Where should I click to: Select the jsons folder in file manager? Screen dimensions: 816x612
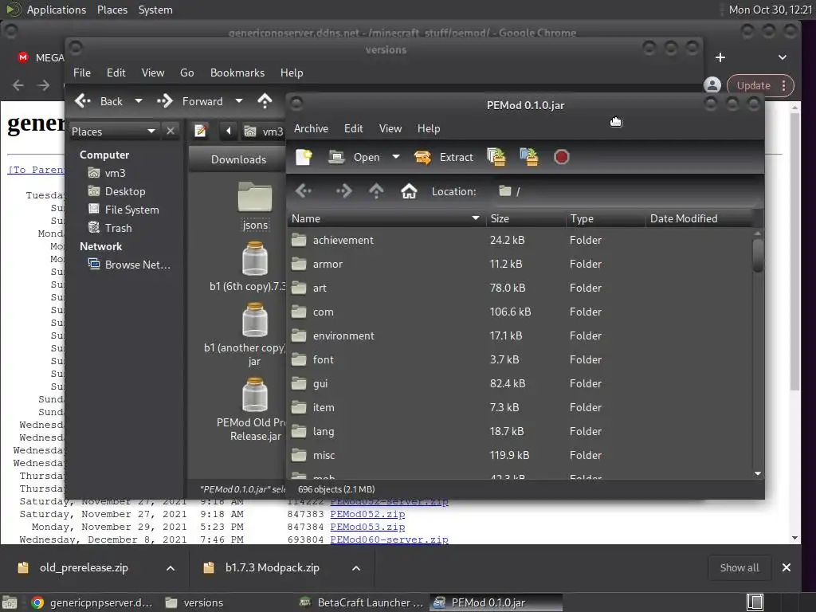click(x=254, y=206)
